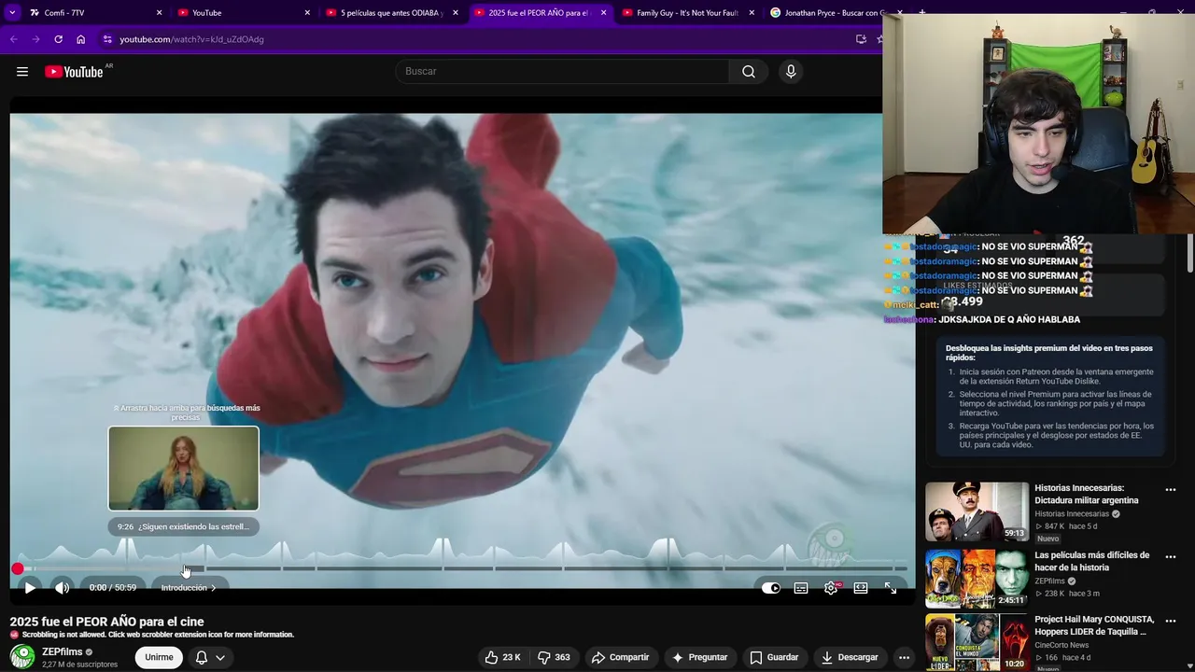Click the Descargar download button
This screenshot has width=1195, height=672.
click(x=850, y=657)
